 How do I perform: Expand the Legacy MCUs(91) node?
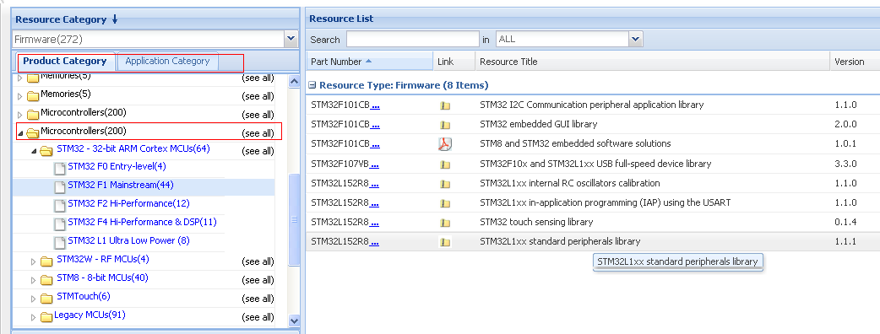(34, 317)
